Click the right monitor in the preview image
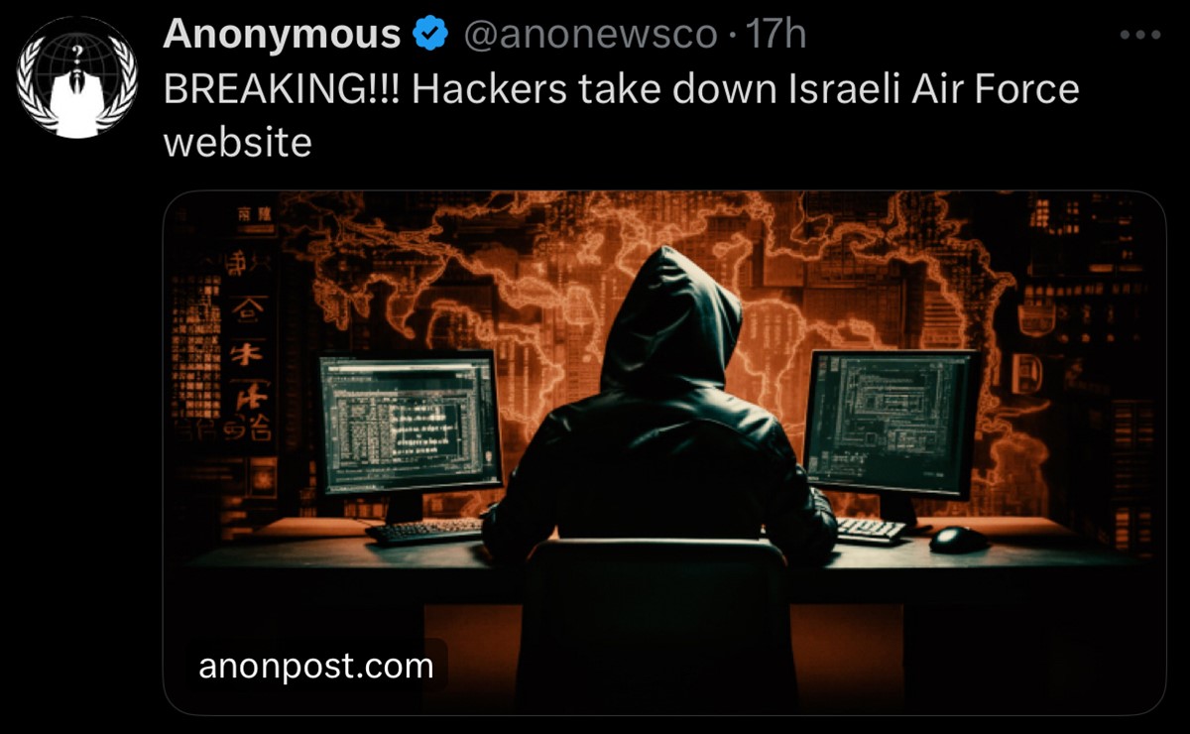Viewport: 1190px width, 734px height. coord(891,424)
